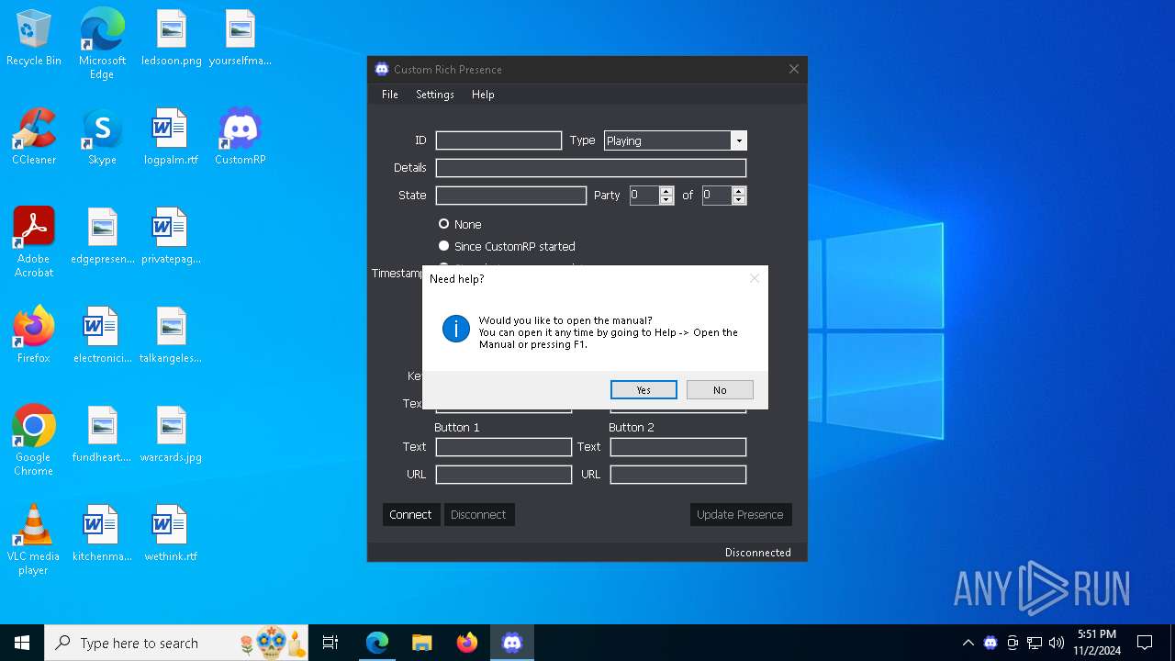1175x661 pixels.
Task: Open the Help menu
Action: tap(483, 95)
